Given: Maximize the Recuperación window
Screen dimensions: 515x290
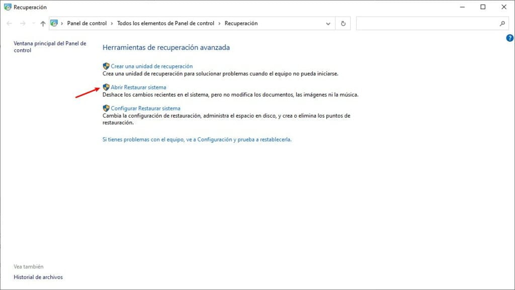Looking at the screenshot, I should tap(483, 7).
